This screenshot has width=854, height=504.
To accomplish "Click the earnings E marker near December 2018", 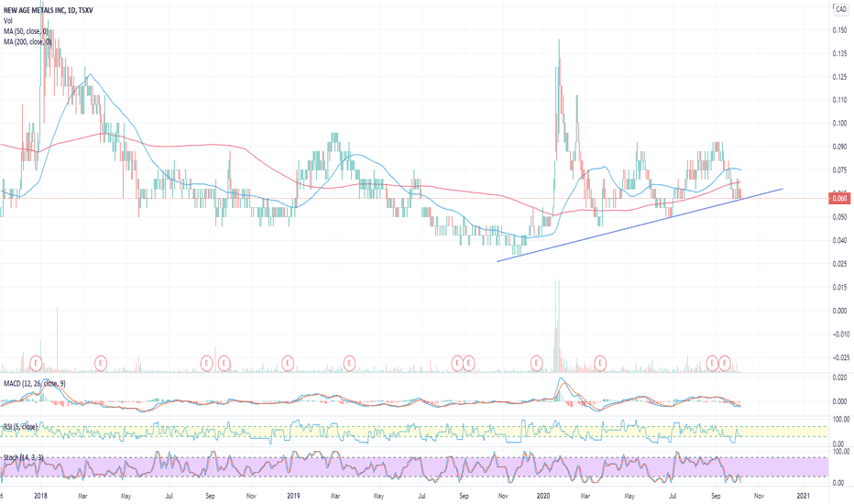I will point(288,363).
